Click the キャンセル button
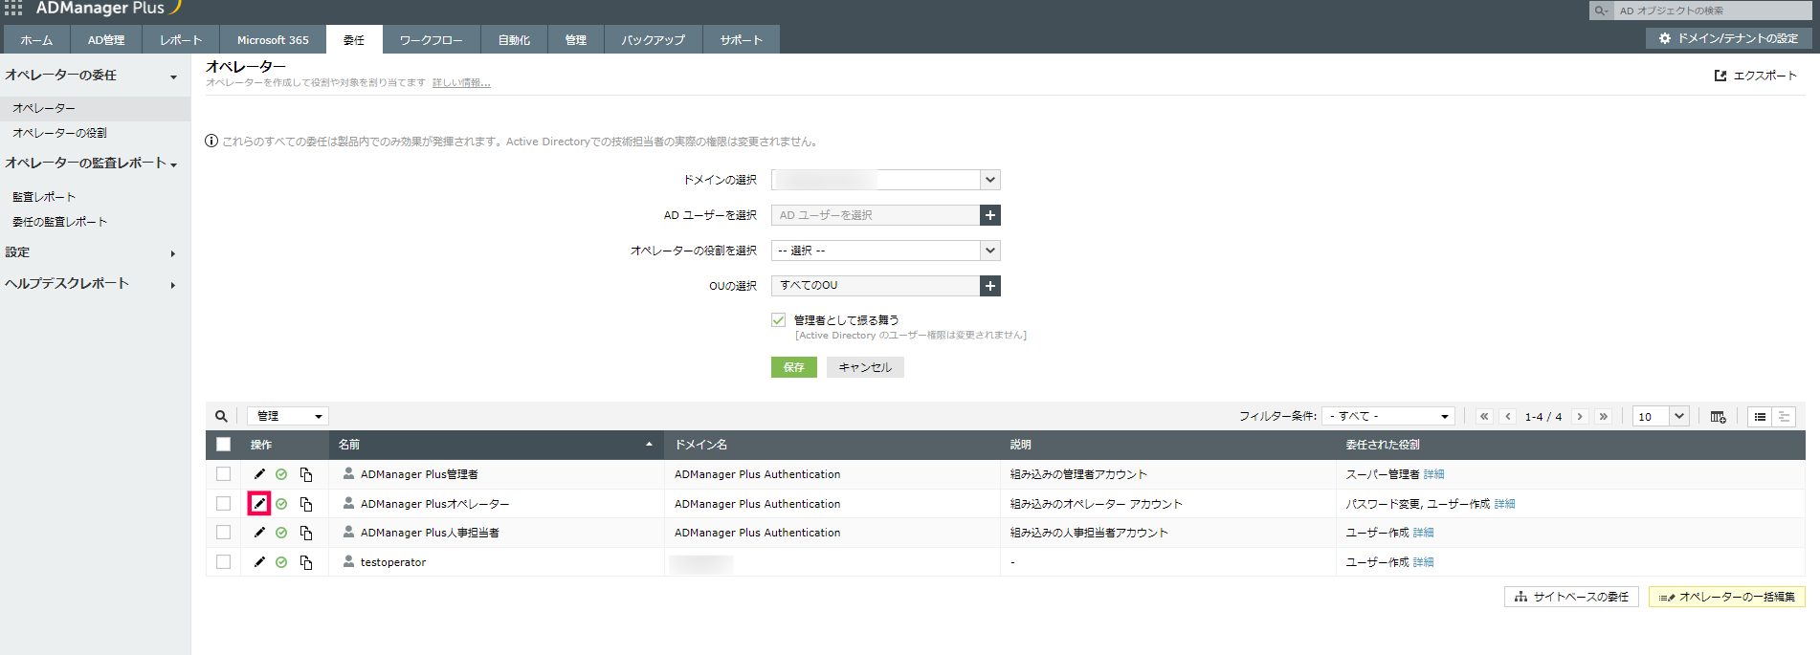 tap(865, 367)
